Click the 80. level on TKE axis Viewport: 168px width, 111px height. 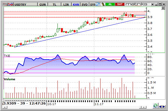click(x=150, y=57)
